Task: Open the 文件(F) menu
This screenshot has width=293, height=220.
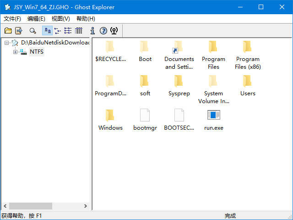Action: [x=12, y=19]
